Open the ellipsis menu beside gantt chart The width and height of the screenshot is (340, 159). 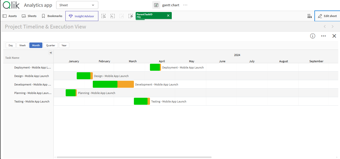185,5
